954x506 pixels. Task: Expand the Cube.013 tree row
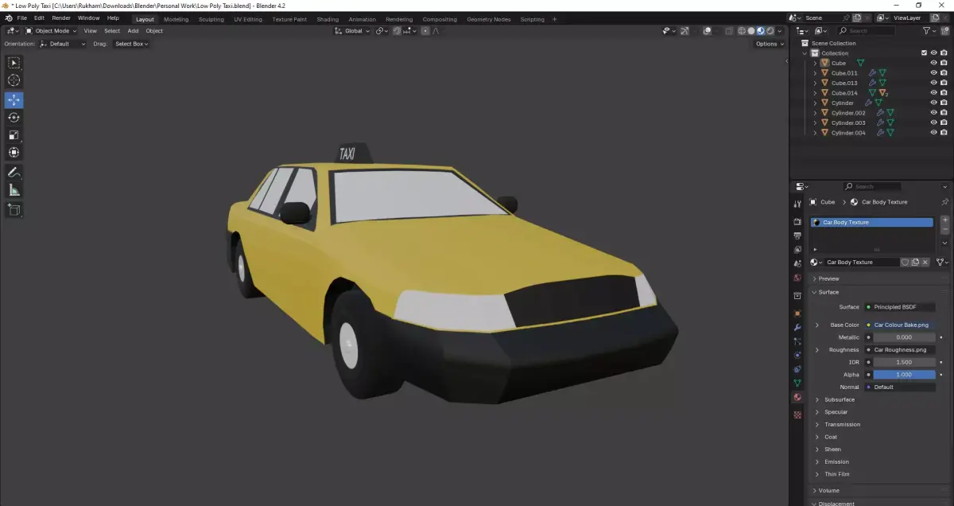point(815,83)
